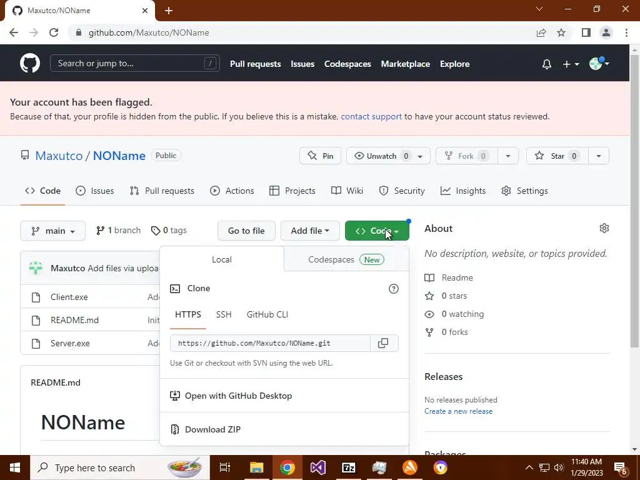Screen dimensions: 640x480
Task: Open File Explorer from taskbar
Action: (x=257, y=467)
